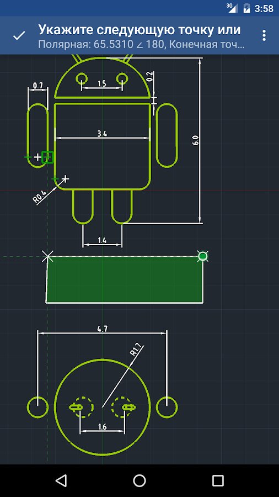This screenshot has width=279, height=497.
Task: Select the robot's right eye circle
Action: point(122,78)
